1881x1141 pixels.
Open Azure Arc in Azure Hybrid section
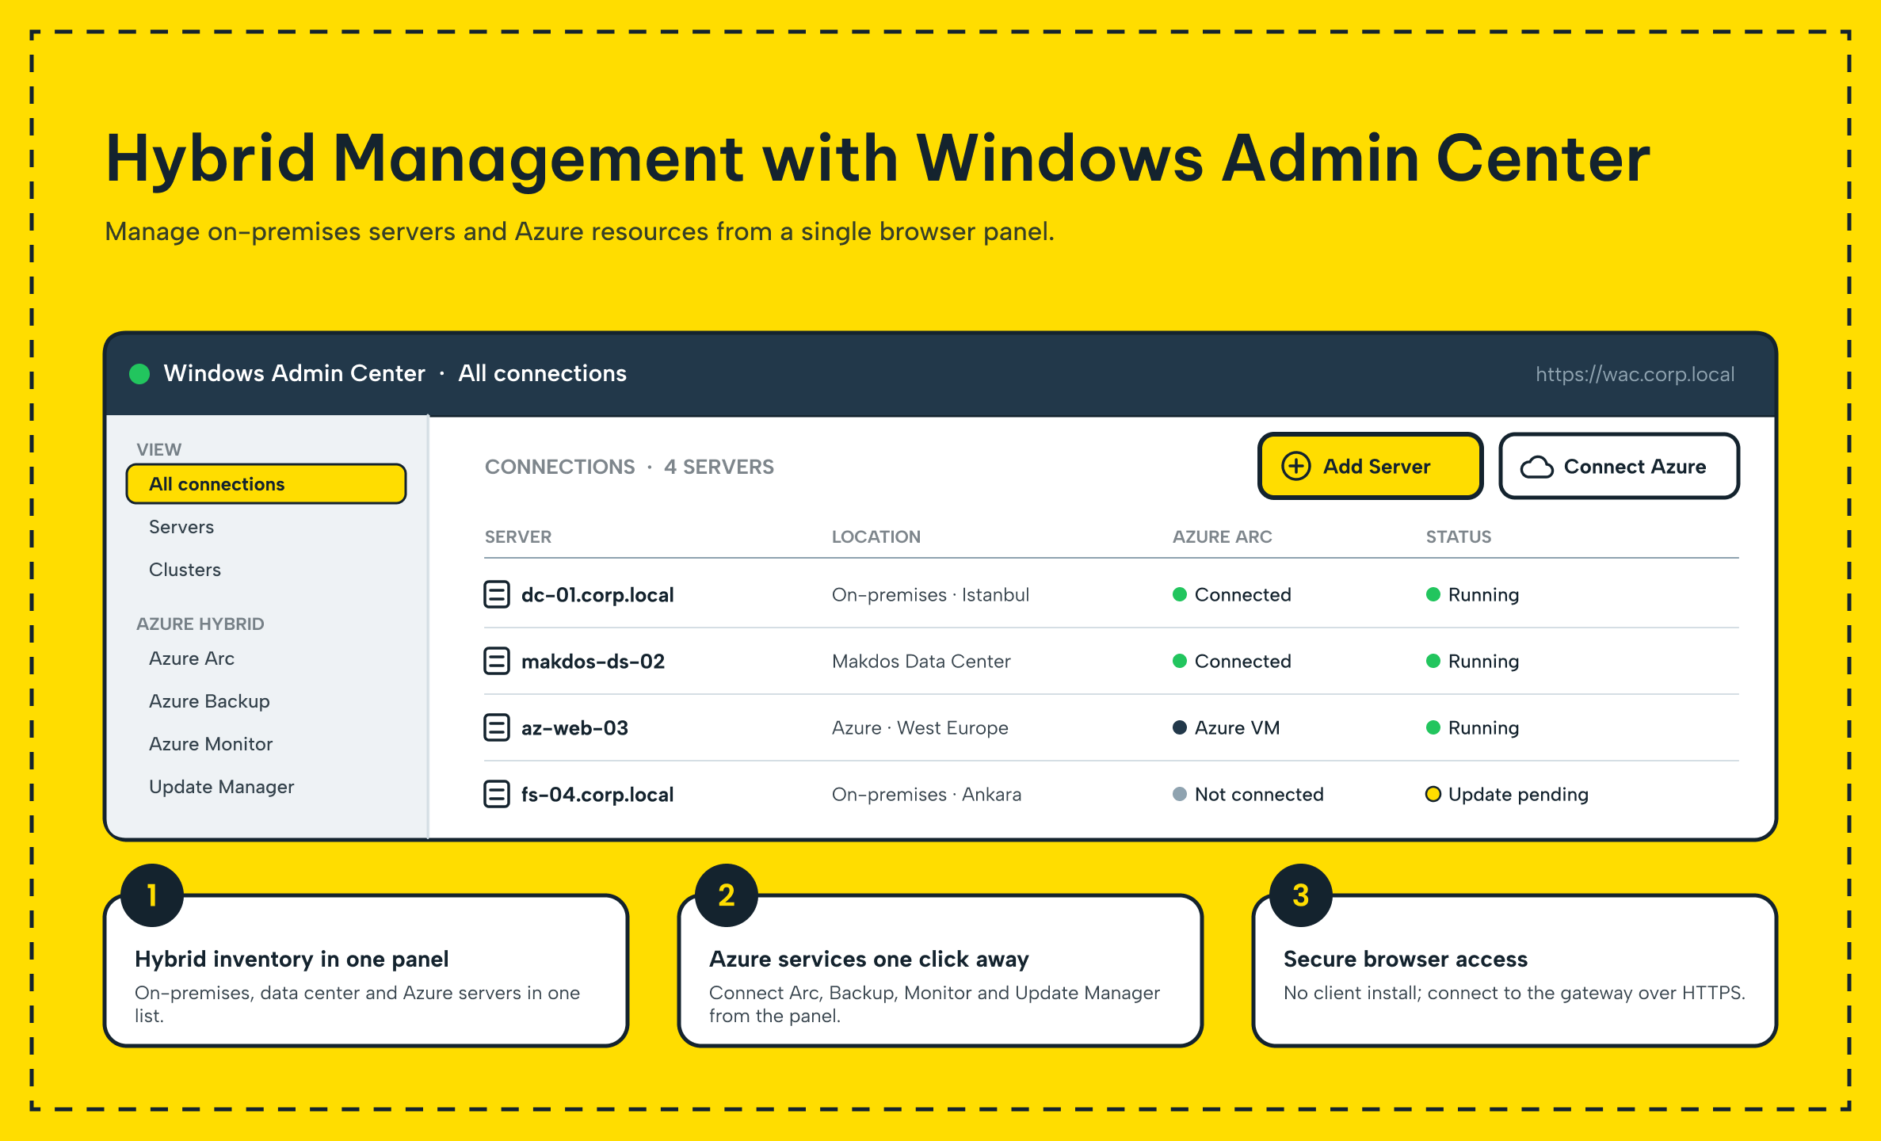coord(192,658)
